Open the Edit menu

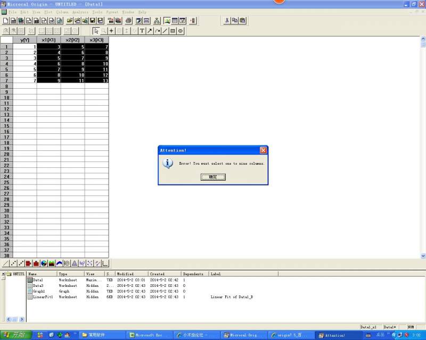pyautogui.click(x=24, y=12)
